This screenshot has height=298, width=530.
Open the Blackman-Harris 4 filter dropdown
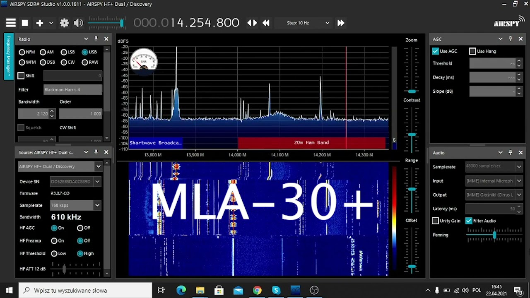click(73, 89)
